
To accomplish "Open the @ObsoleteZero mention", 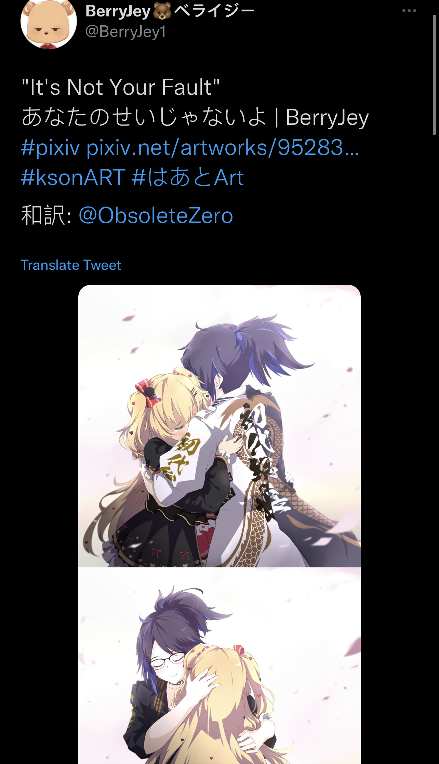I will pos(156,215).
